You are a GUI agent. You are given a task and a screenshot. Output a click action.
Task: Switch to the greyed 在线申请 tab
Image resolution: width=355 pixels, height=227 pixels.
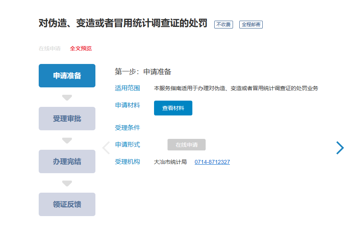click(50, 49)
